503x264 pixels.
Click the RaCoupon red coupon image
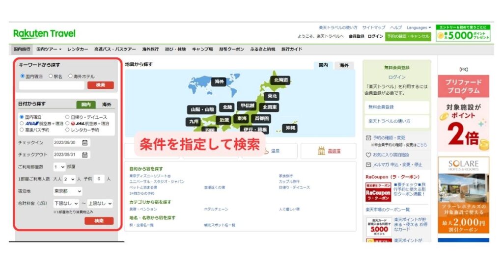click(x=378, y=192)
